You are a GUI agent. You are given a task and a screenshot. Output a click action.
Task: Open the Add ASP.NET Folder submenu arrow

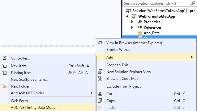point(92,93)
